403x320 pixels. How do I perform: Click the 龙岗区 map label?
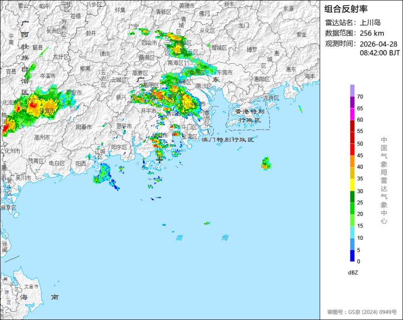pos(271,98)
